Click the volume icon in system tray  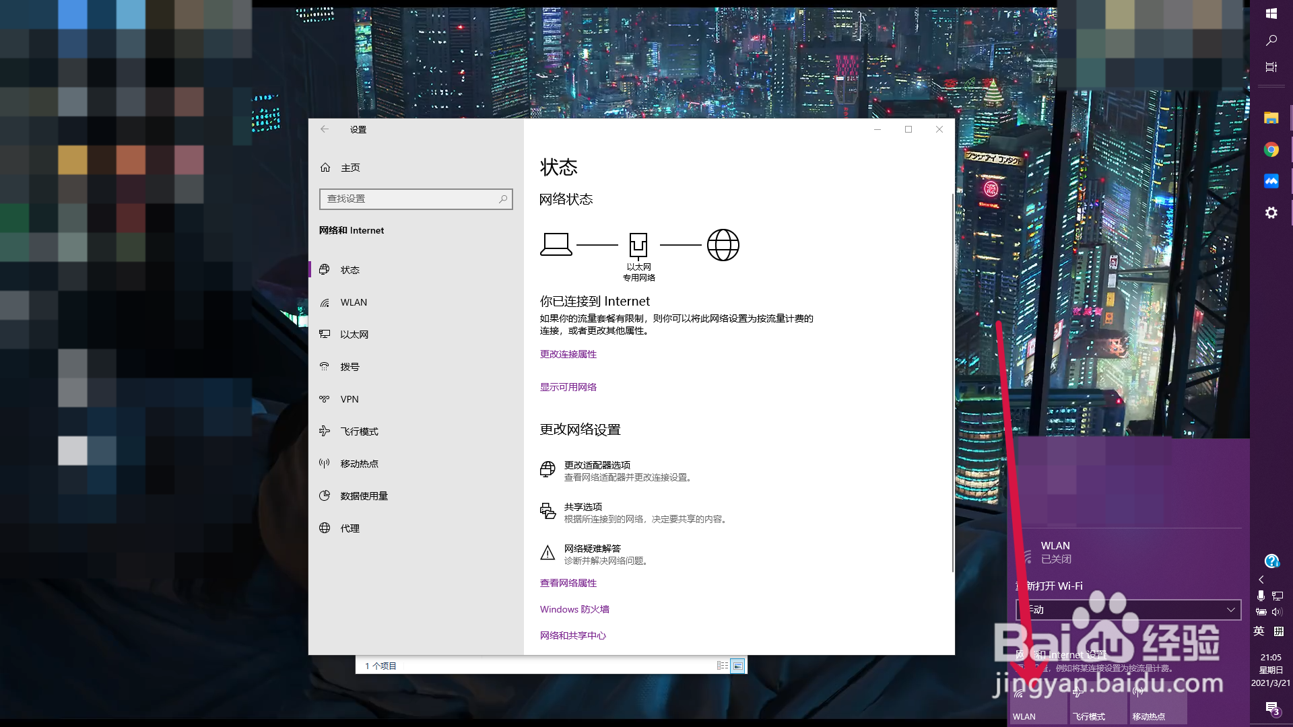tap(1277, 612)
